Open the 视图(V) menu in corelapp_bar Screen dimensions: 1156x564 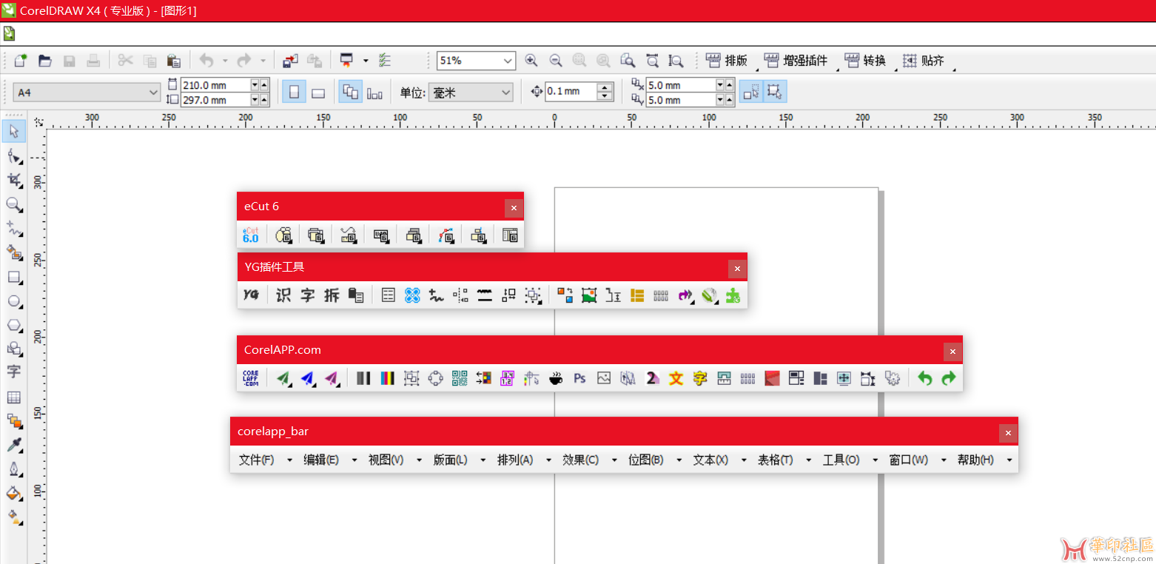click(386, 460)
